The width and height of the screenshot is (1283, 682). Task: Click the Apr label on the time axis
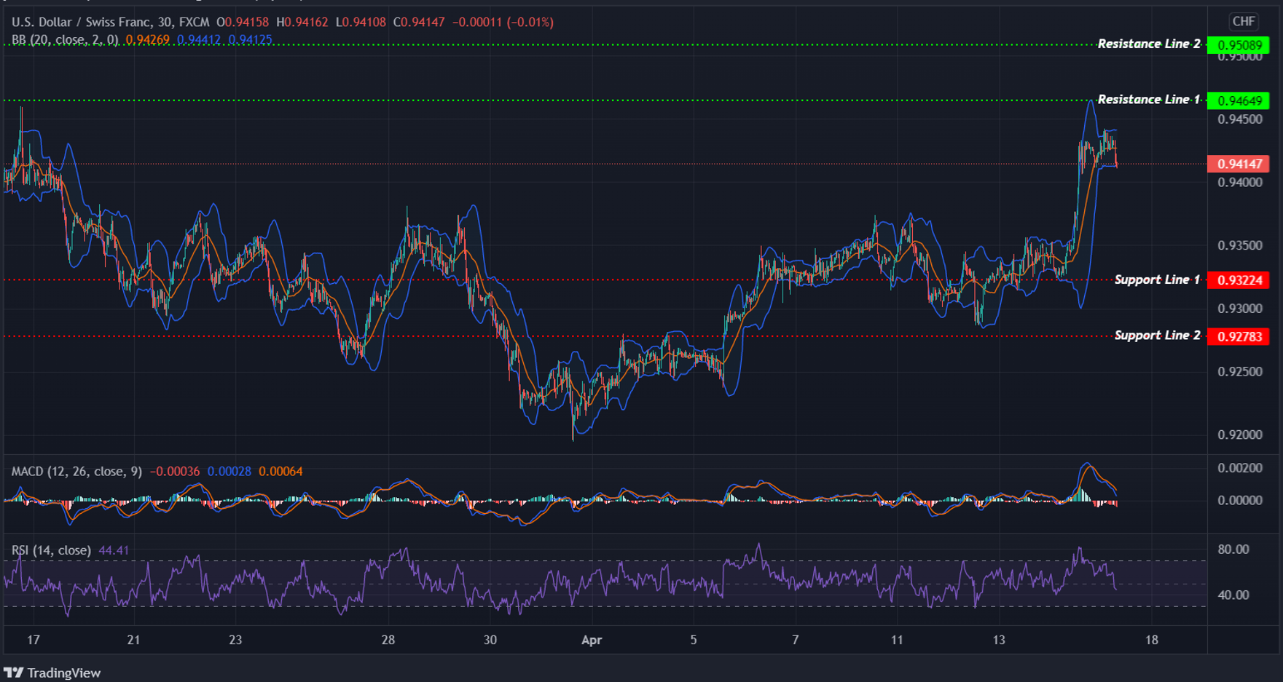pyautogui.click(x=592, y=641)
